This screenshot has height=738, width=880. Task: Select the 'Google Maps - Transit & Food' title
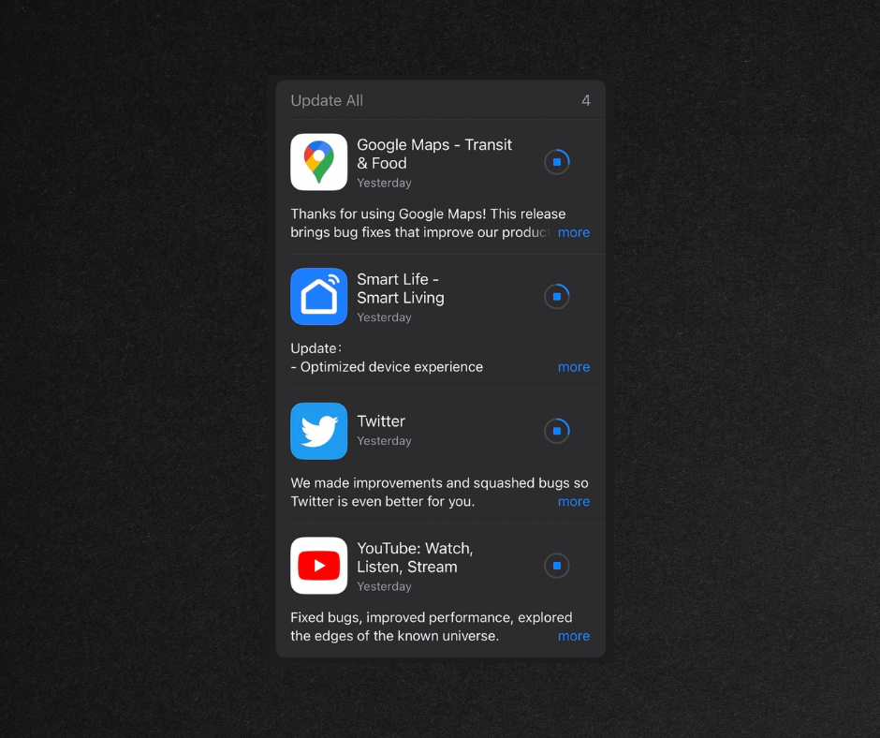click(434, 154)
